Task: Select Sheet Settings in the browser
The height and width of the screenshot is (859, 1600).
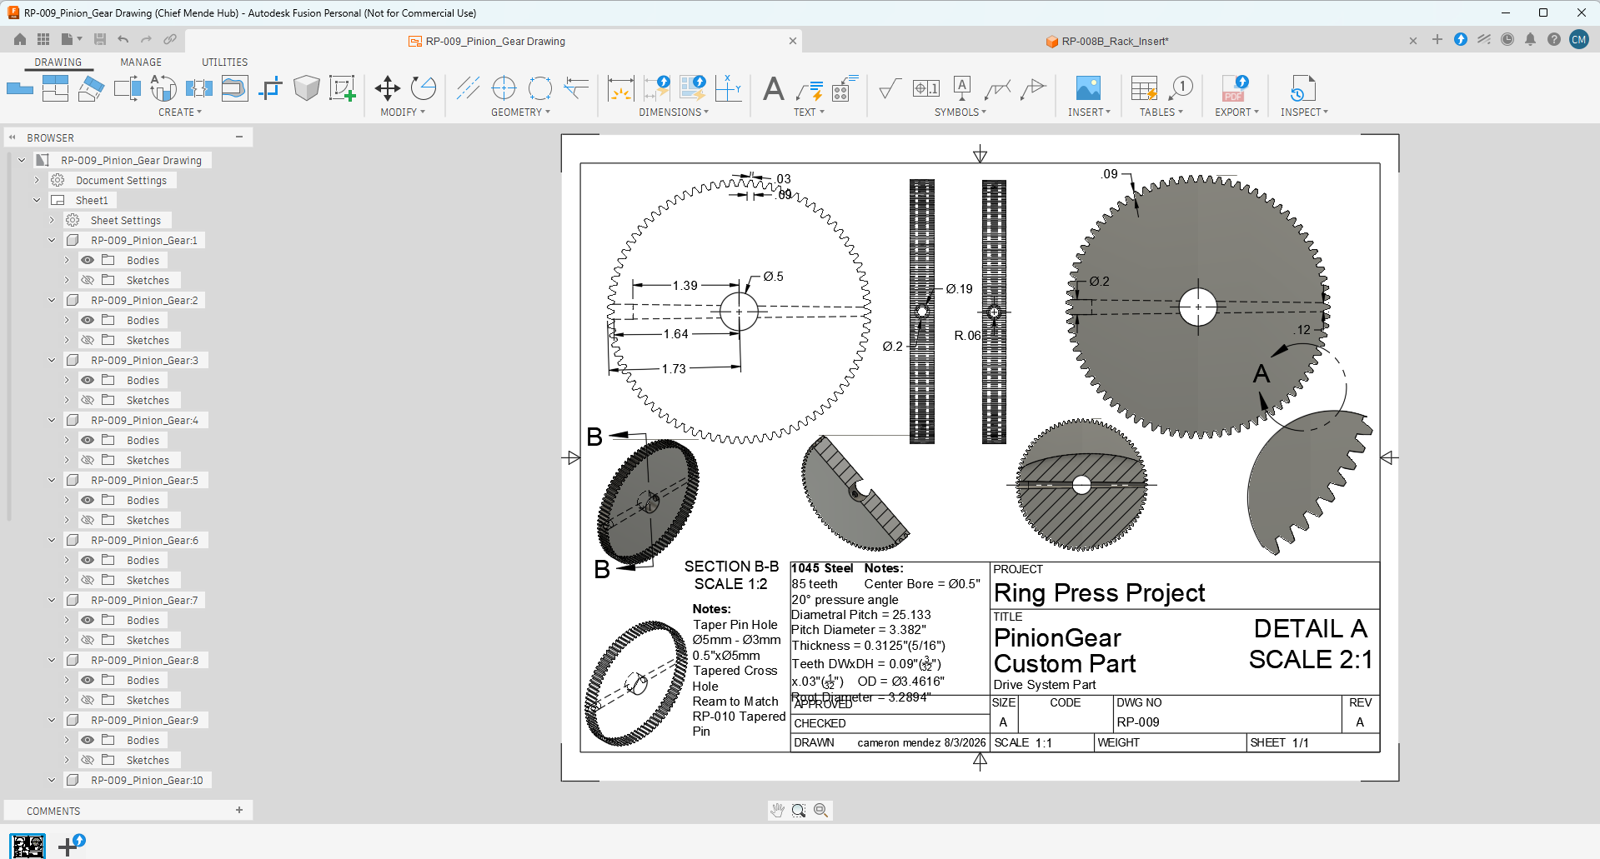Action: pos(125,220)
